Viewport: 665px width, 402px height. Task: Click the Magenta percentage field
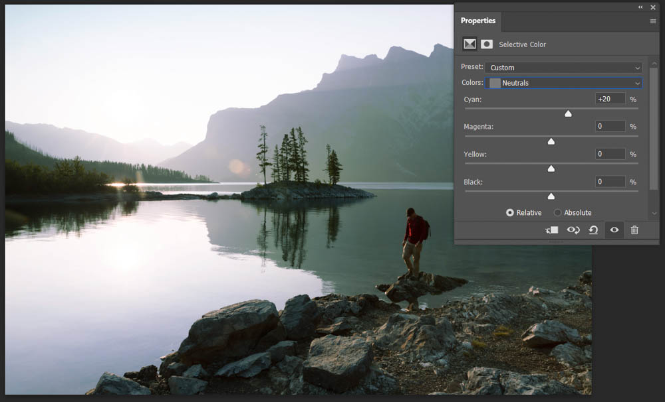click(610, 126)
